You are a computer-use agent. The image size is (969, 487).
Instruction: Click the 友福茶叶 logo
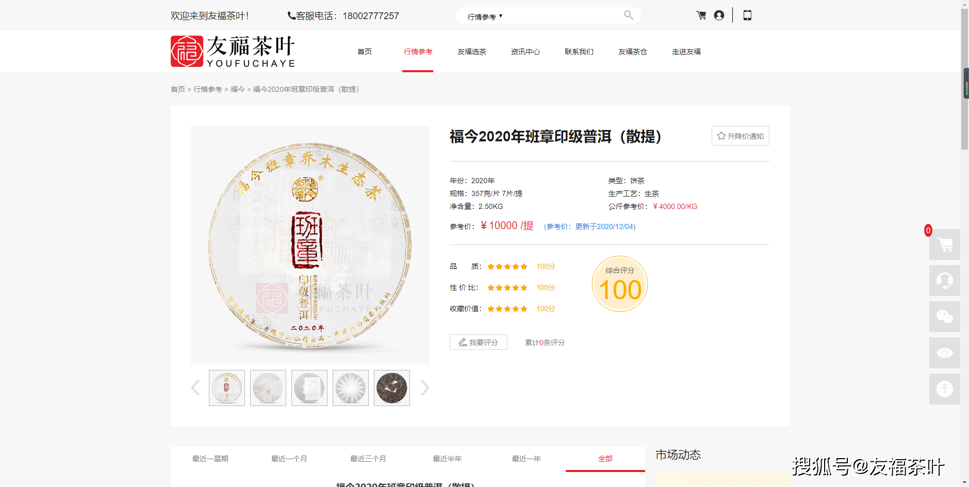233,52
